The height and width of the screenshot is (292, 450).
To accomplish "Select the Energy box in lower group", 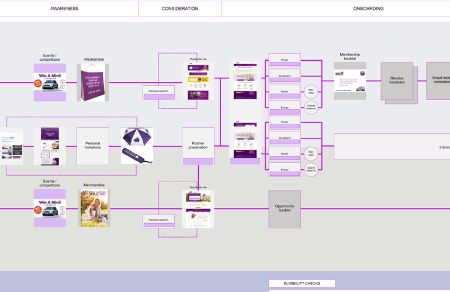I will [x=285, y=171].
